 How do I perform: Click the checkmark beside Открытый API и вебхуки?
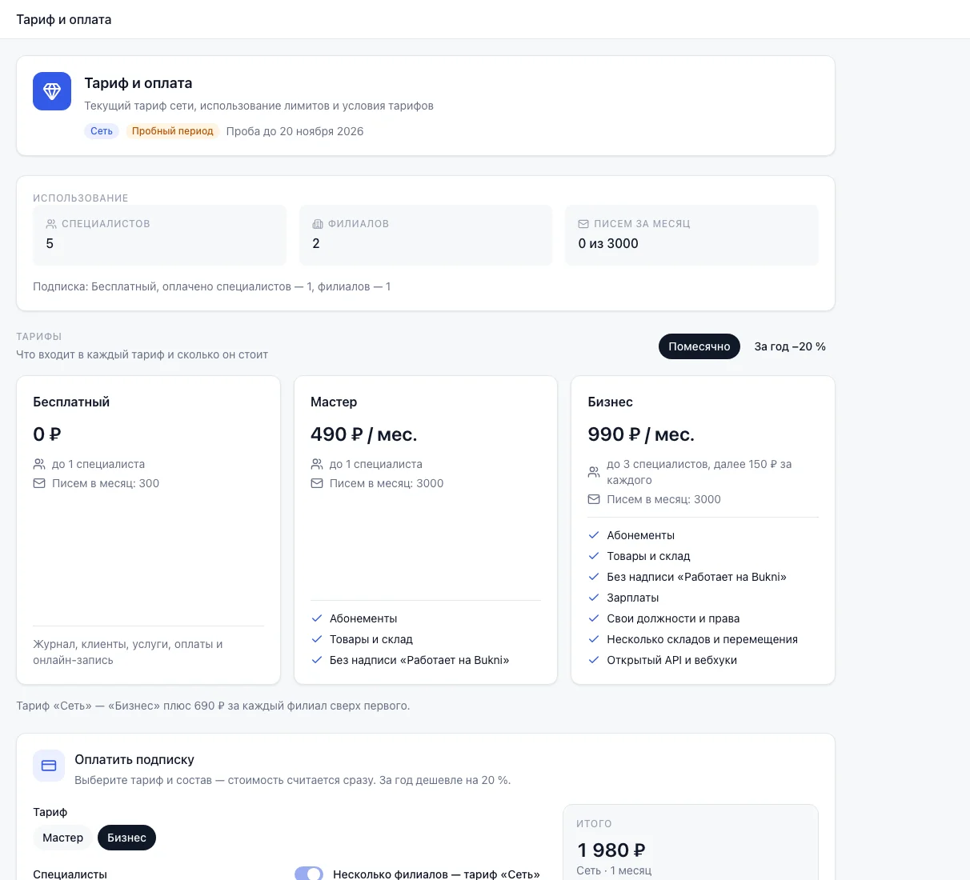click(x=594, y=660)
